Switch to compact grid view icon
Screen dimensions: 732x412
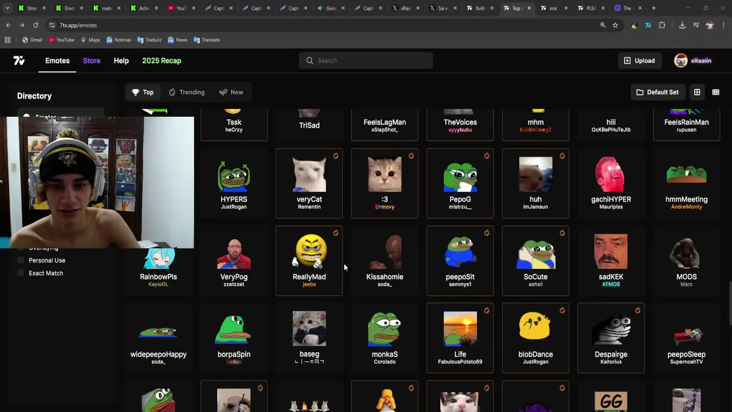click(715, 92)
